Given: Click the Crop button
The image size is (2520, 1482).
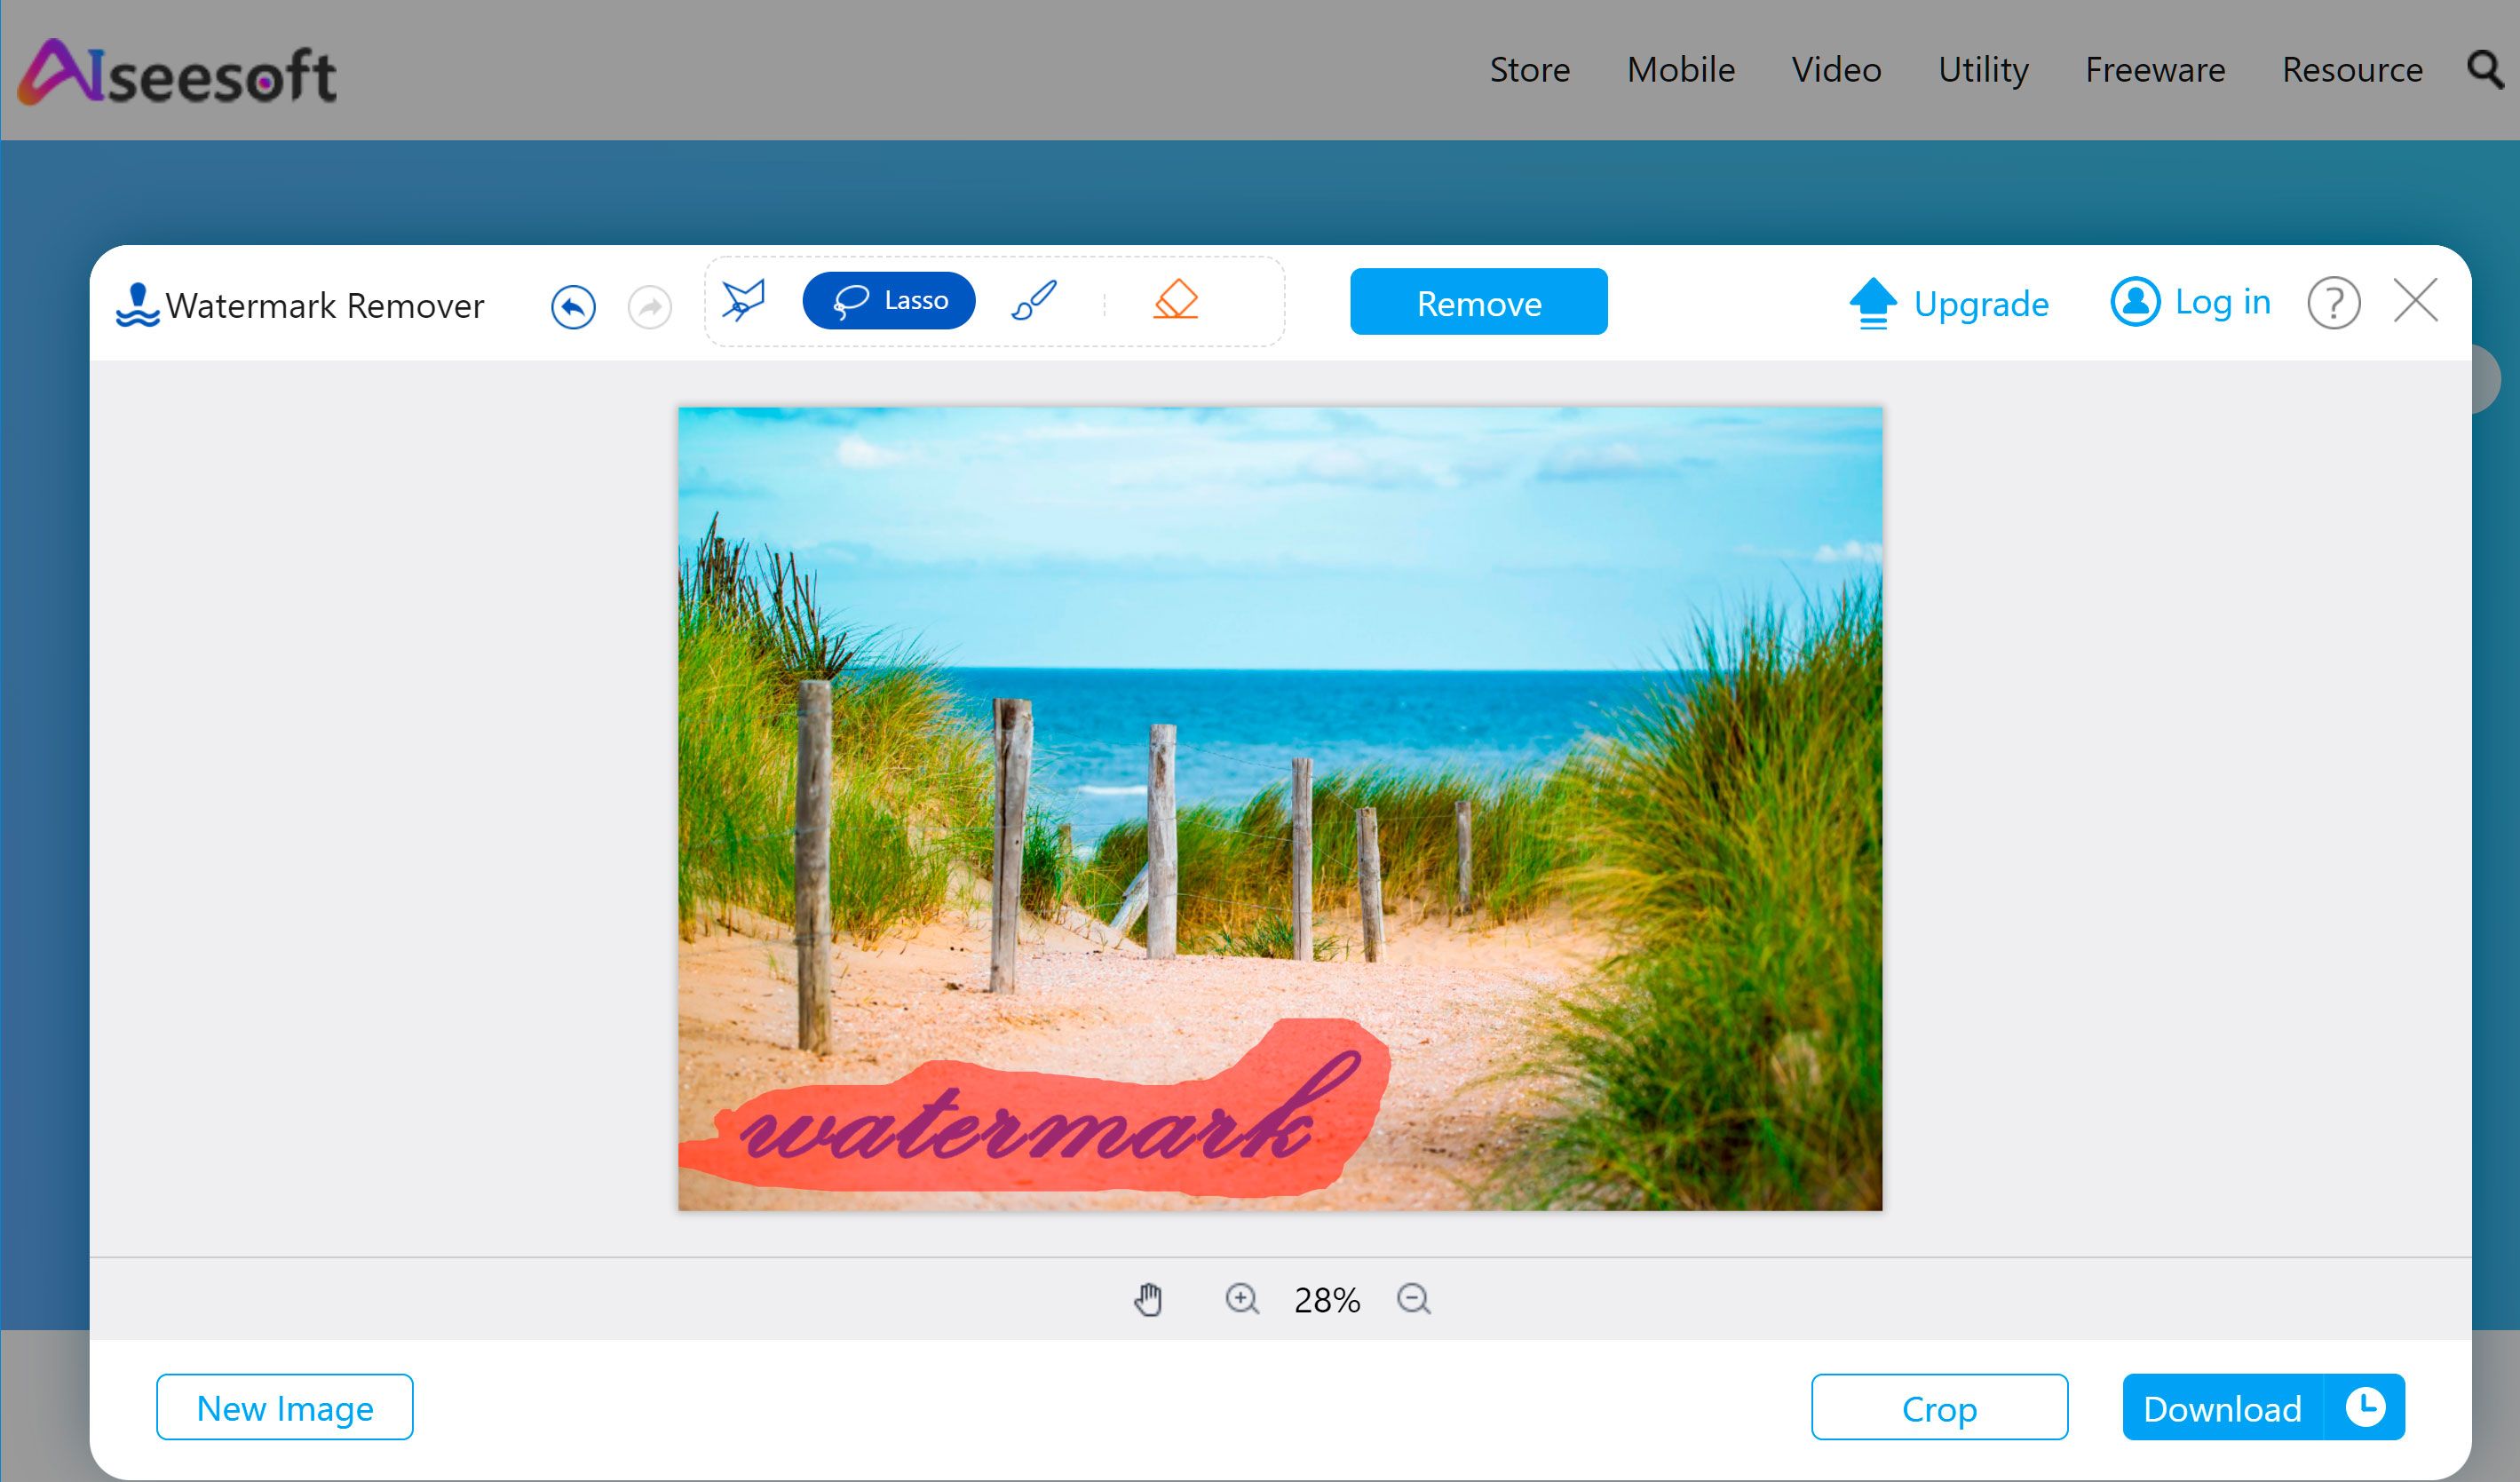Looking at the screenshot, I should click(x=1938, y=1407).
